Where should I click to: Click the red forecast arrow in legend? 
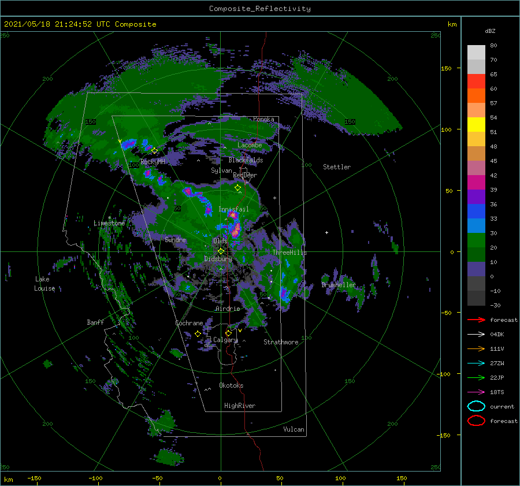(476, 320)
